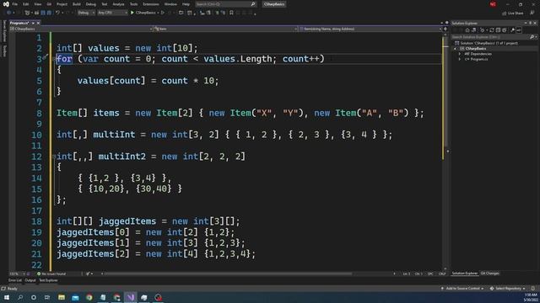540x303 pixels.
Task: Open the Error List tab
Action: coord(15,280)
